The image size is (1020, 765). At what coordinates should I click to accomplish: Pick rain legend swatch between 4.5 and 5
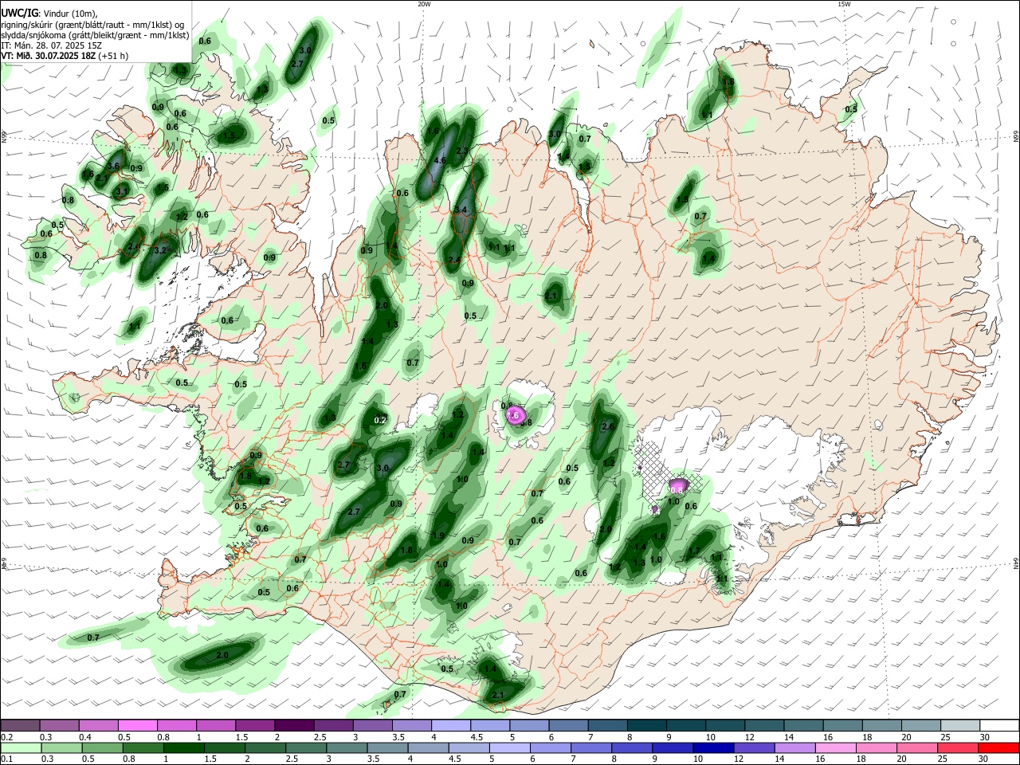pos(469,747)
